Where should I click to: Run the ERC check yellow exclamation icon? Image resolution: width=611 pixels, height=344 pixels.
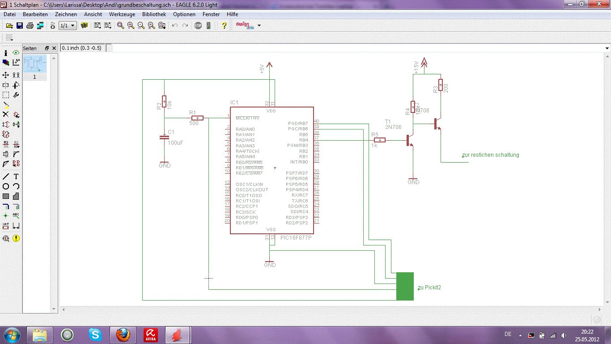pyautogui.click(x=16, y=238)
